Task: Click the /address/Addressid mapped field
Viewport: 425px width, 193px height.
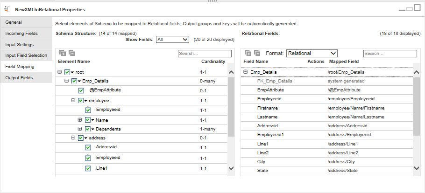Action: (347, 126)
